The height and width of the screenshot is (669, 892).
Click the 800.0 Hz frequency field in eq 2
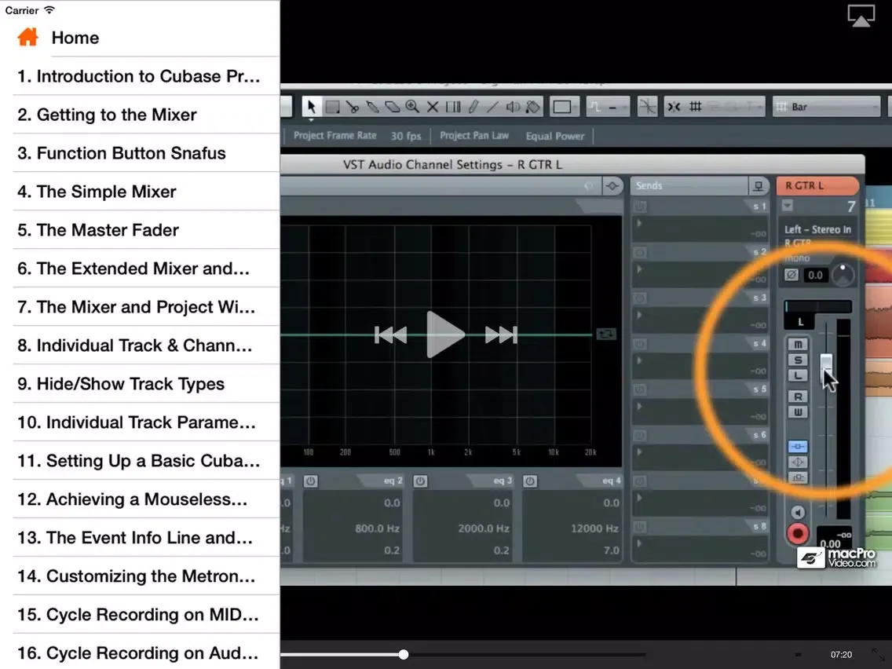[x=377, y=528]
